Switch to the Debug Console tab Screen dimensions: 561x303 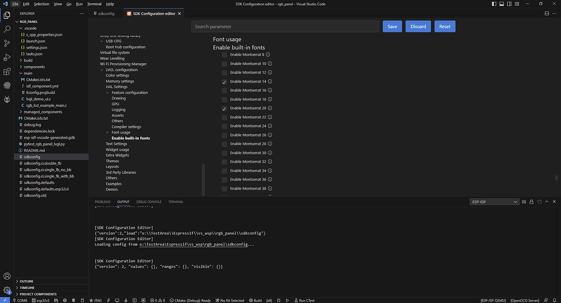[149, 202]
